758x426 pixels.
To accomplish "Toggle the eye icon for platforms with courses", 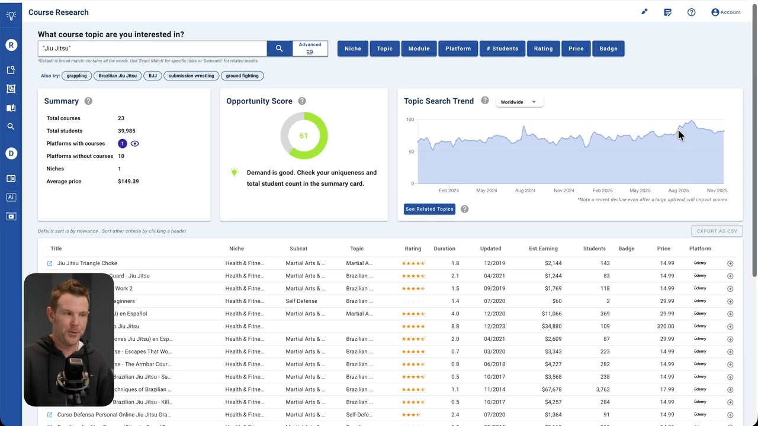I will click(135, 144).
